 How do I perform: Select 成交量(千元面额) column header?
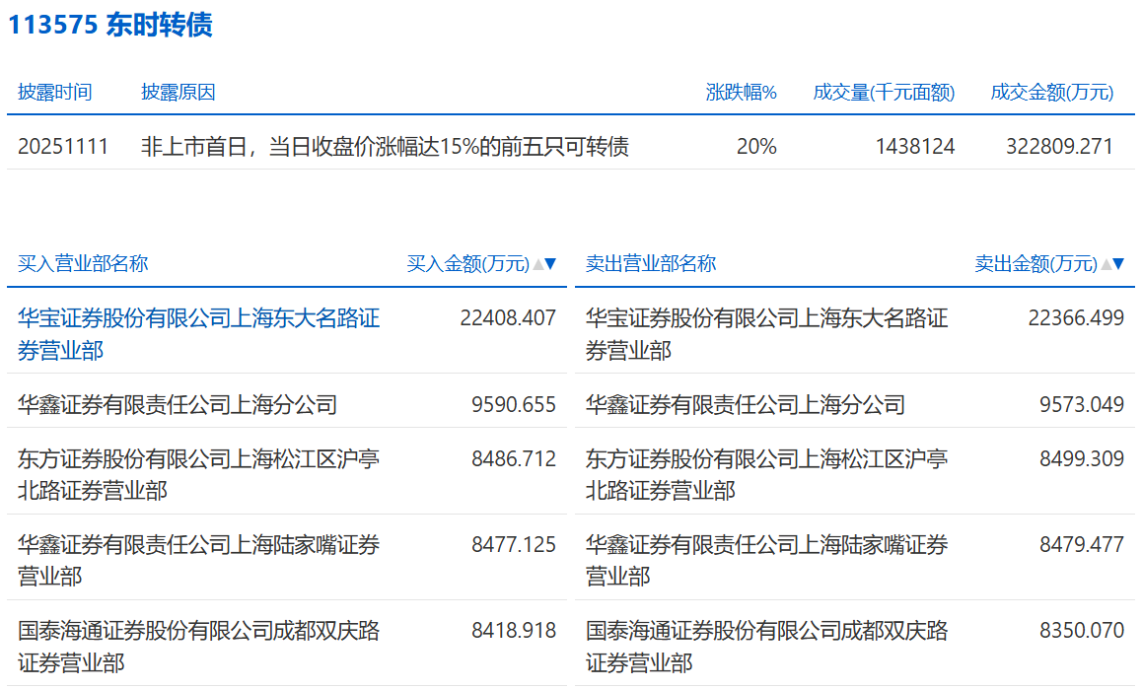884,93
